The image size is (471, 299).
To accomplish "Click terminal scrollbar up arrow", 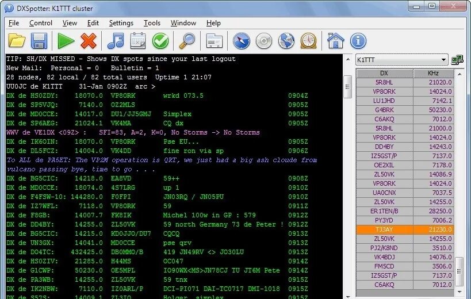I will (348, 59).
